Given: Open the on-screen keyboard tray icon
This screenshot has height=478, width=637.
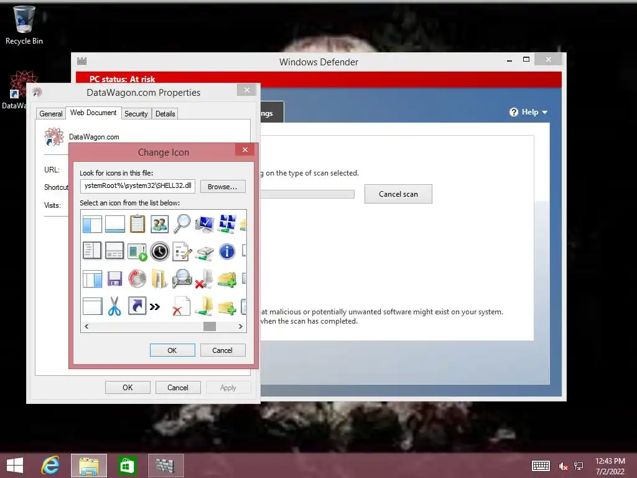Looking at the screenshot, I should 541,466.
